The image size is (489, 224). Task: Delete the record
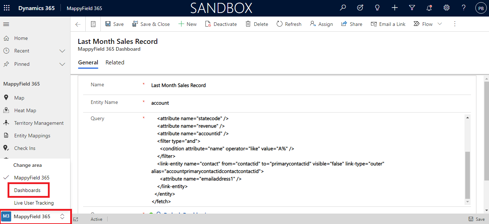[257, 24]
